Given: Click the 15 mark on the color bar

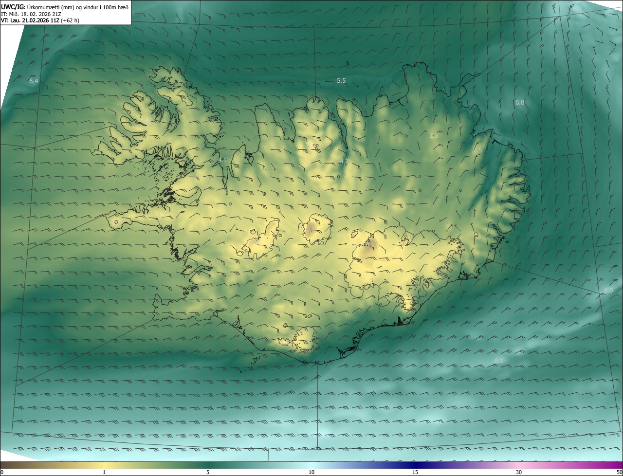Looking at the screenshot, I should pyautogui.click(x=415, y=472).
